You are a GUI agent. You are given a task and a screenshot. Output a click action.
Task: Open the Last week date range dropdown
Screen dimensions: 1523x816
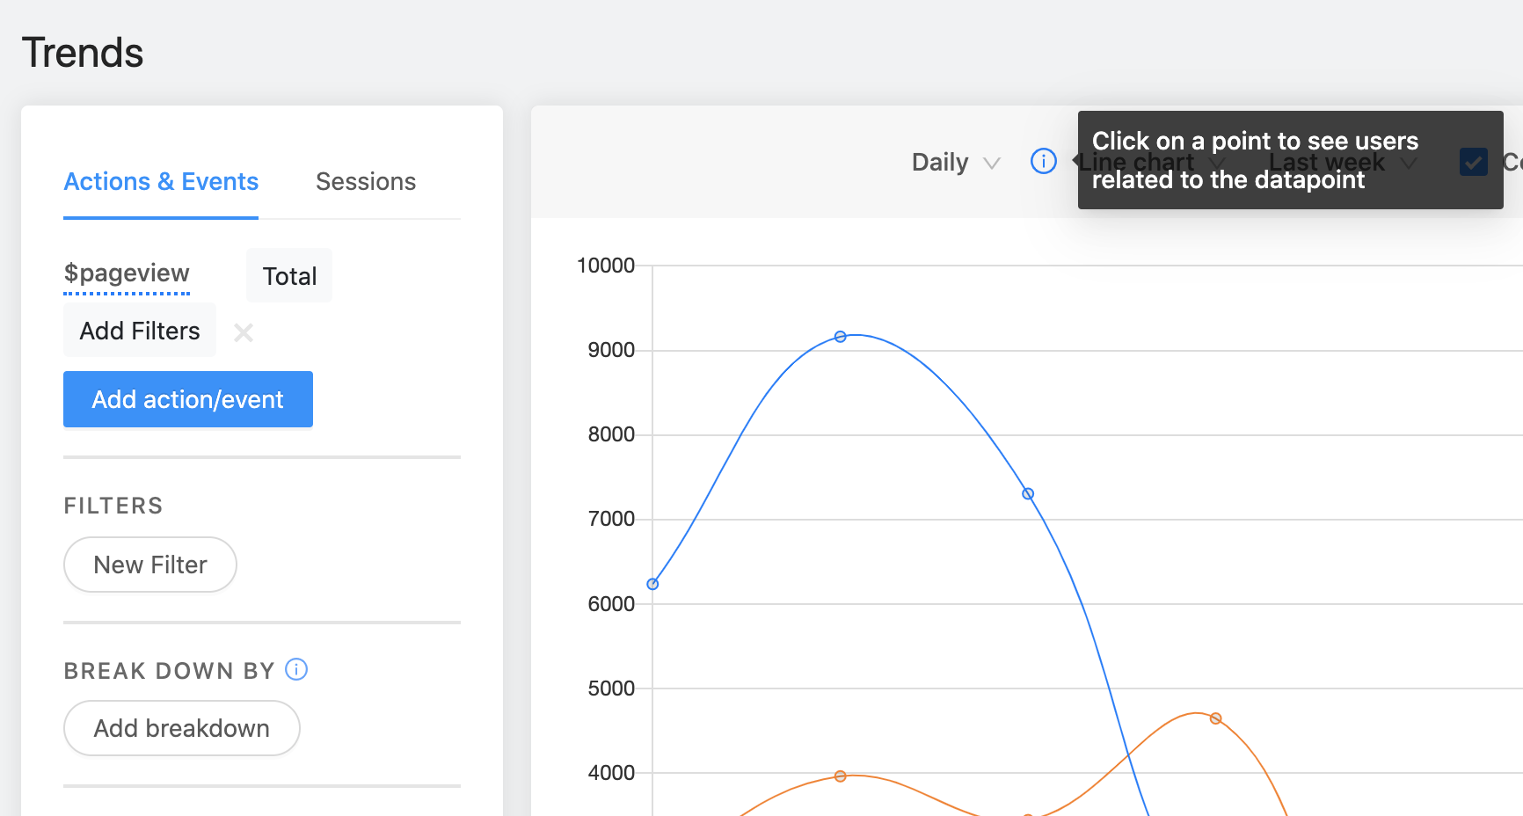pos(1341,163)
